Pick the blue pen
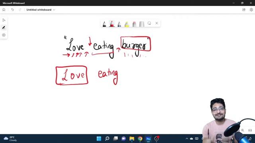This screenshot has width=255, height=143. coord(120,24)
